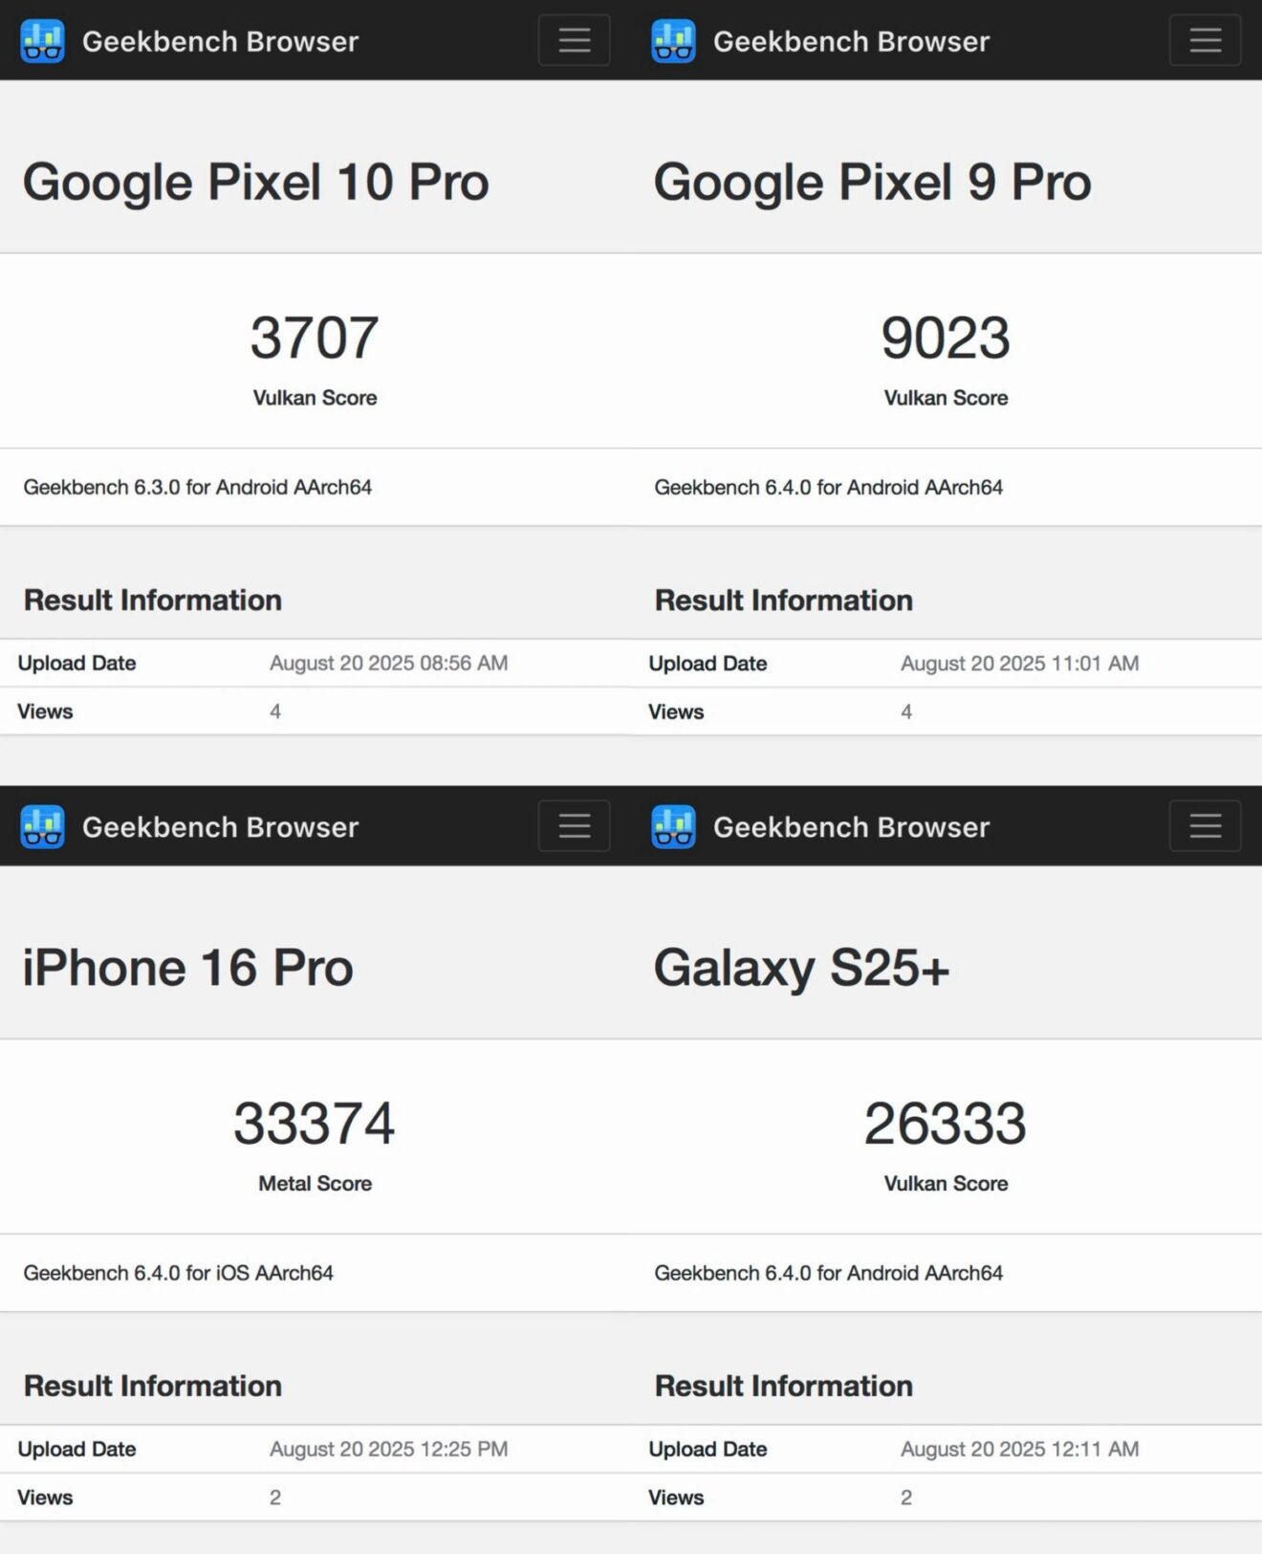Expand the navigation menu beside Galaxy S25+ header
Screen dimensions: 1262x1554
pyautogui.click(x=1204, y=825)
